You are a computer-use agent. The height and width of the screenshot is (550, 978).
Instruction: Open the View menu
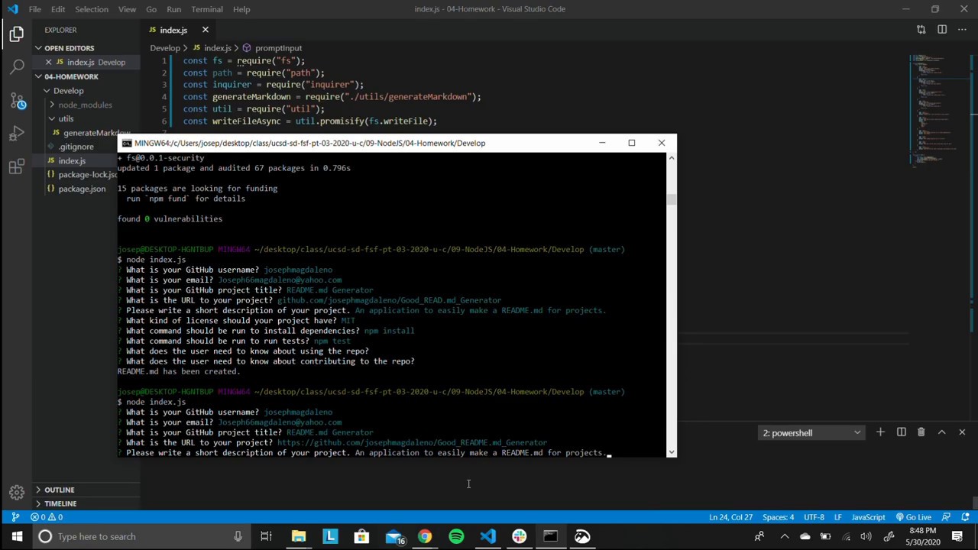point(127,9)
